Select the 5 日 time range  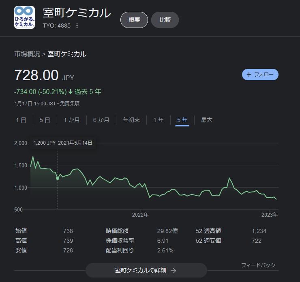pos(45,120)
